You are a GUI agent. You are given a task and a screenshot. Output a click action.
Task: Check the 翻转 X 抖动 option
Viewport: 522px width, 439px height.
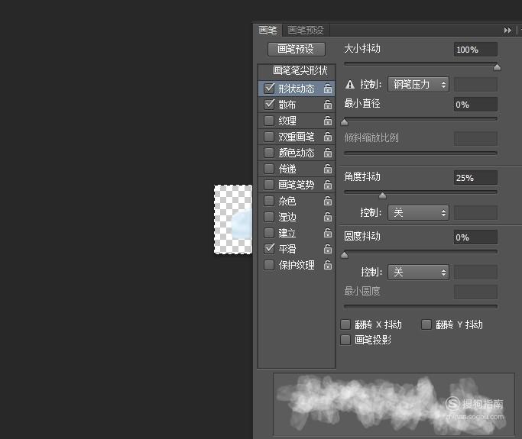click(x=345, y=324)
